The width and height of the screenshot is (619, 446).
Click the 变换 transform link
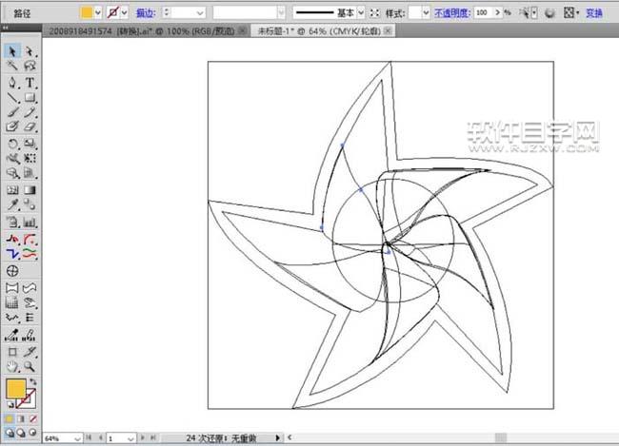click(x=594, y=14)
